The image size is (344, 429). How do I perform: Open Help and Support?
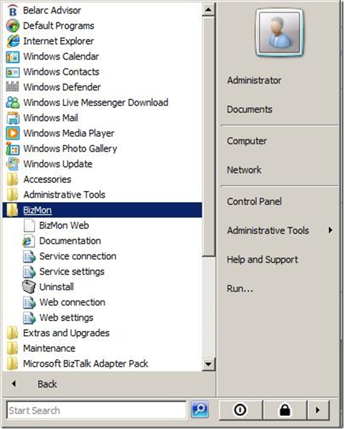click(263, 259)
